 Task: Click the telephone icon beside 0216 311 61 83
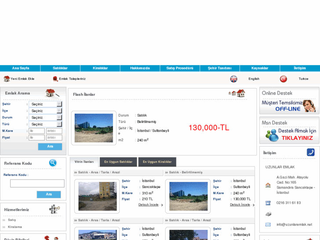pyautogui.click(x=268, y=203)
